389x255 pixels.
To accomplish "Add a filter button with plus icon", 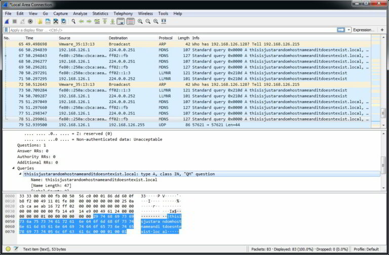I will point(382,30).
